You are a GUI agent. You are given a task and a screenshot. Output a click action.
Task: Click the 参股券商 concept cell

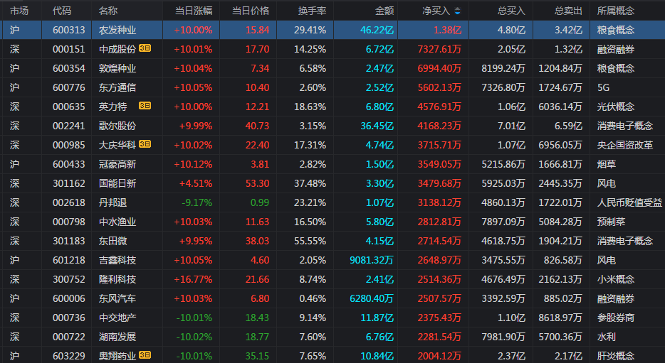(616, 318)
